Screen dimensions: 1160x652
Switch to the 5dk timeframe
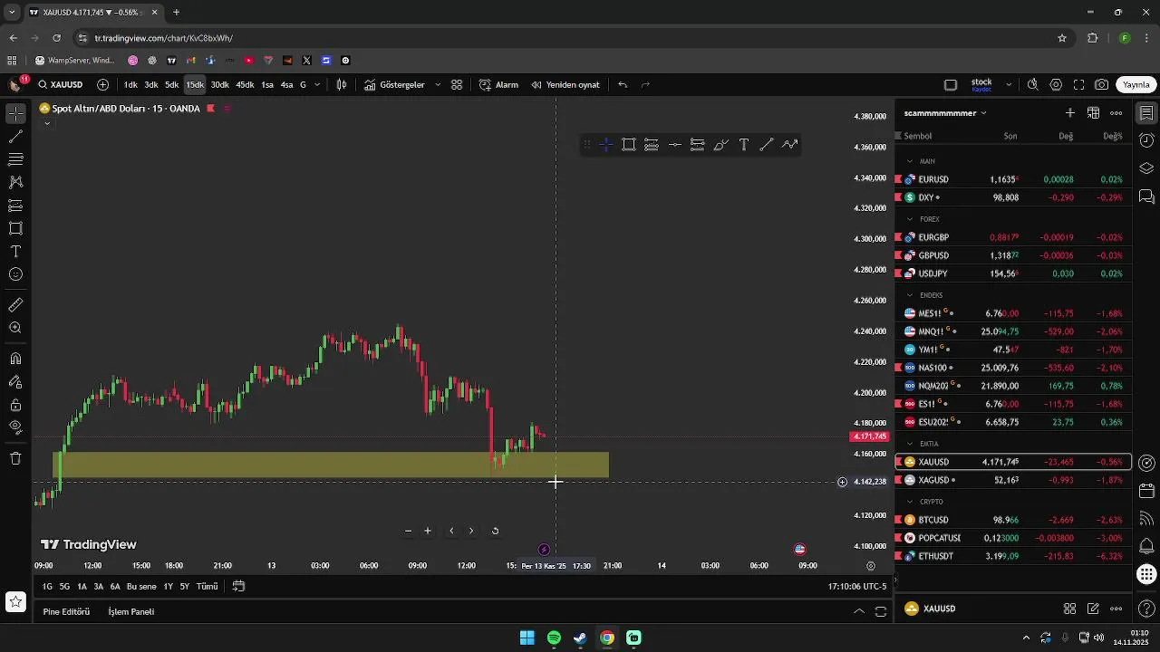[x=171, y=84]
